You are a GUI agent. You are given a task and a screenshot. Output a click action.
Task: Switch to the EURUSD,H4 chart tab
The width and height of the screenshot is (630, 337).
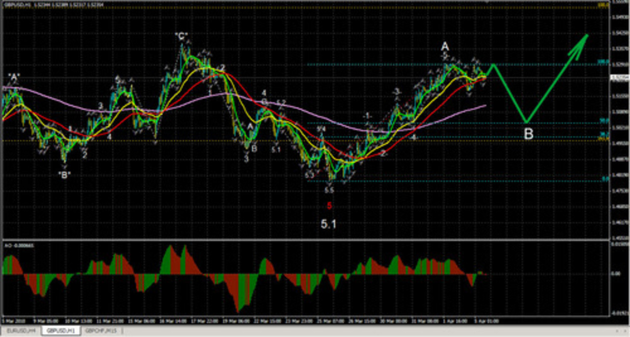pyautogui.click(x=21, y=331)
